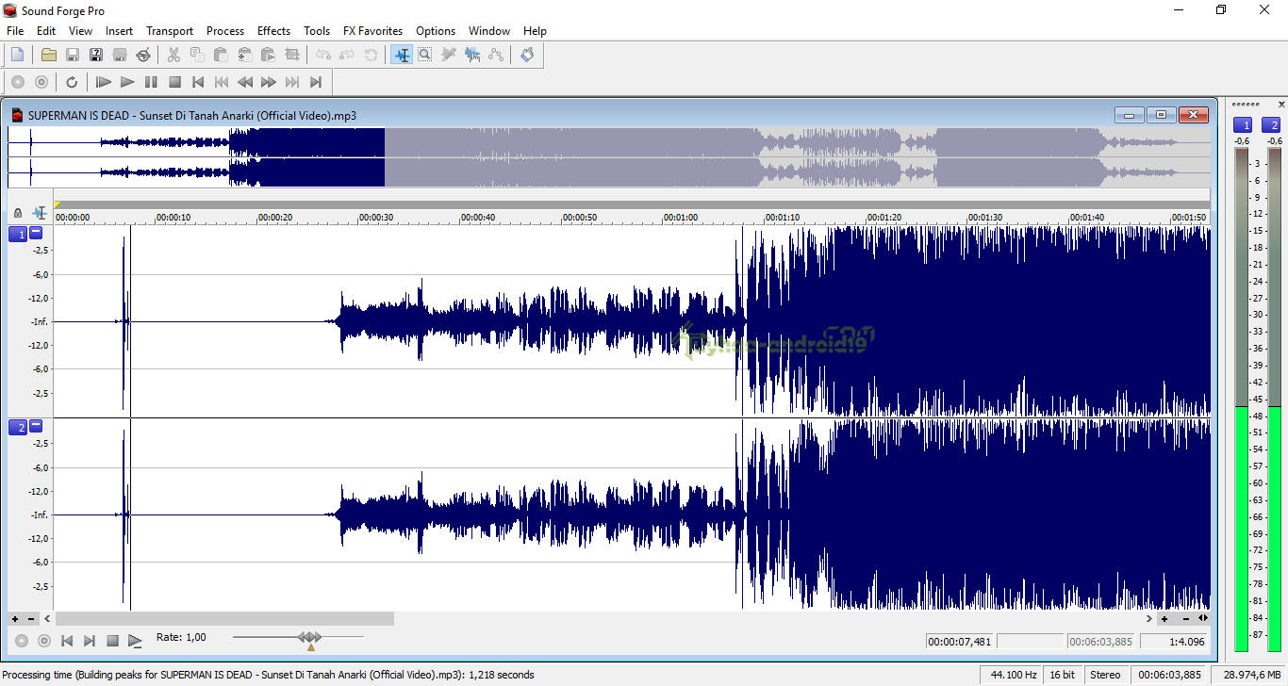Click the data window Go to Start
This screenshot has width=1288, height=686.
[67, 641]
